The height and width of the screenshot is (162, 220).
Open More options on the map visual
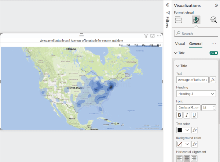point(159,36)
